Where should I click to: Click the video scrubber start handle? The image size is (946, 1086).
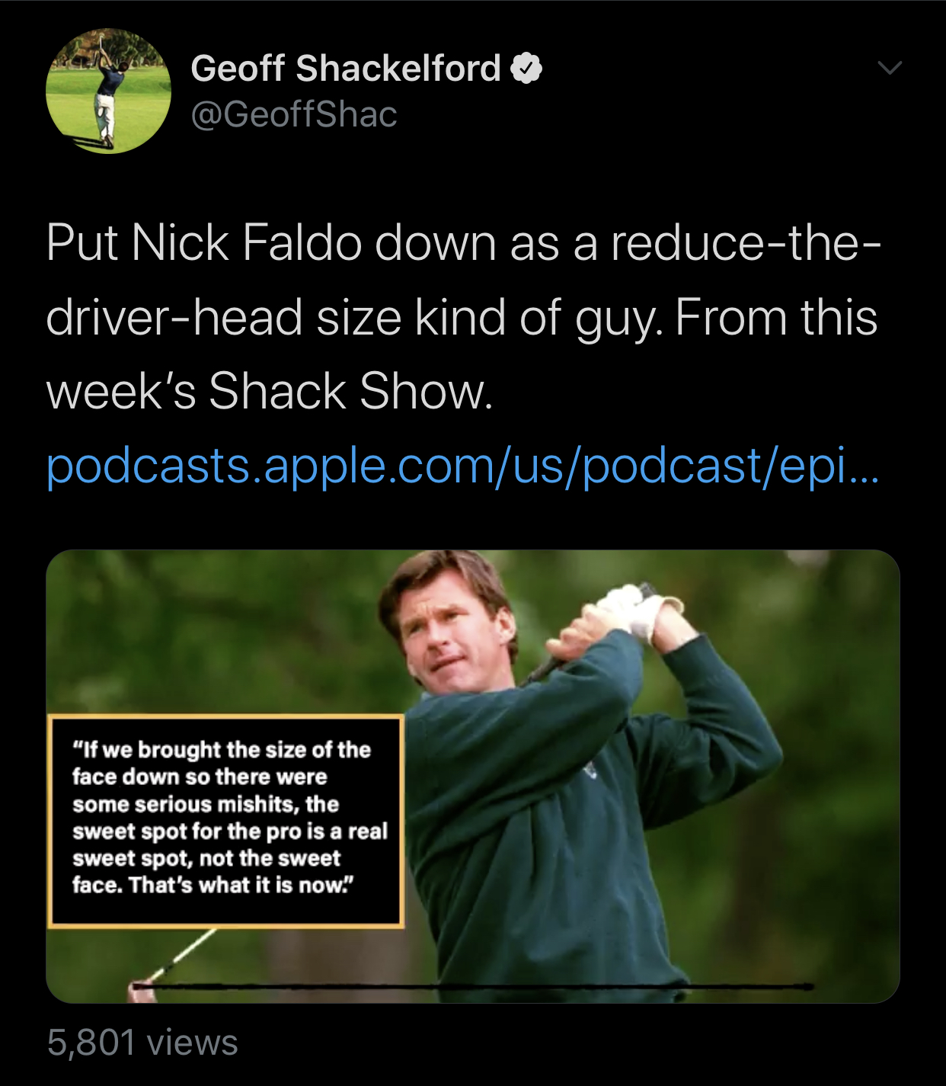tap(137, 988)
